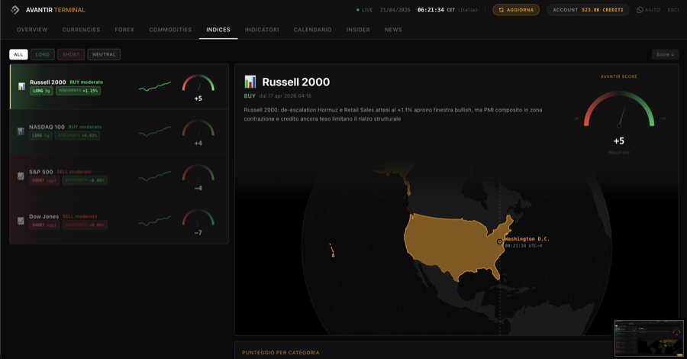Click the NASDAQ 100 LONG 7g badge
Screen dimensions: 687x359
(40, 135)
